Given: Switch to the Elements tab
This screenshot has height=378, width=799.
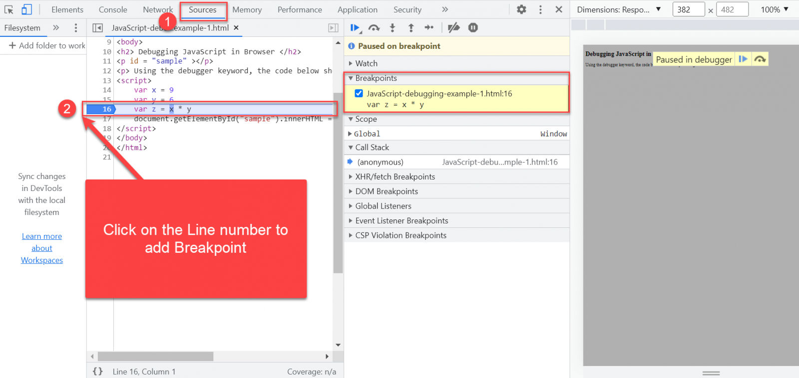Looking at the screenshot, I should point(67,9).
